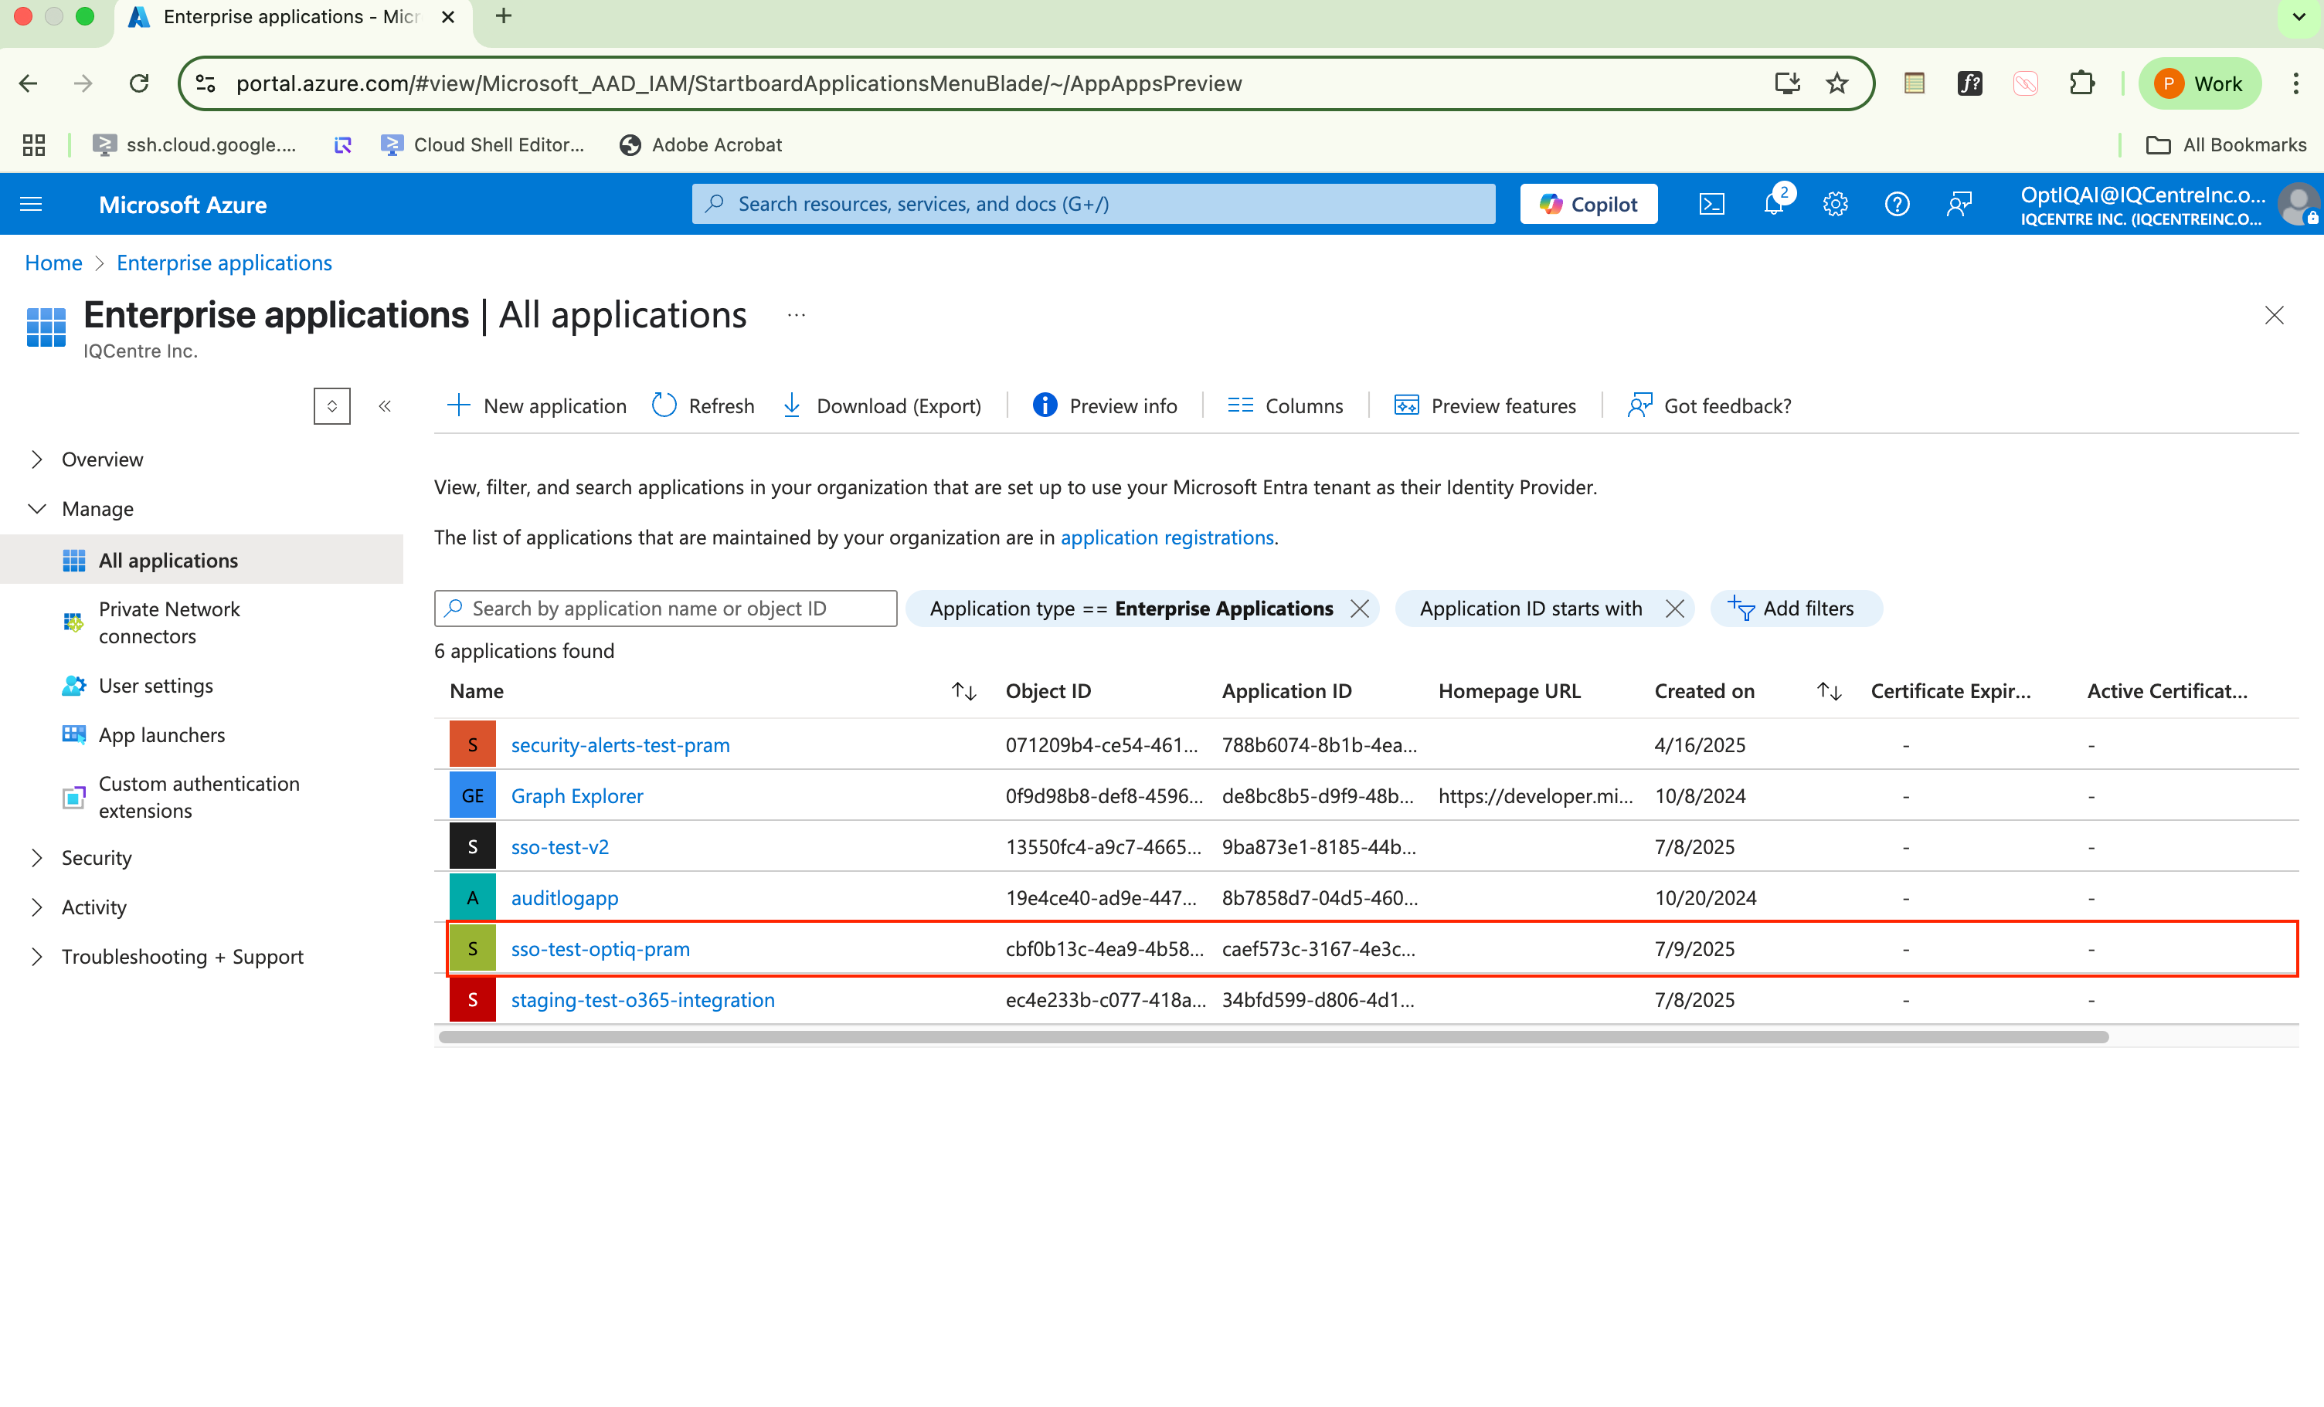Go back in browser history

coord(29,83)
